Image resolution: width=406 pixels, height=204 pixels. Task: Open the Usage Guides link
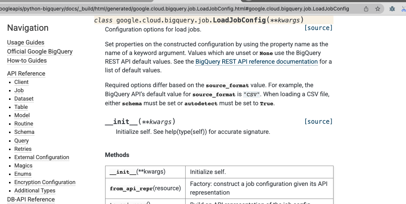(x=26, y=42)
